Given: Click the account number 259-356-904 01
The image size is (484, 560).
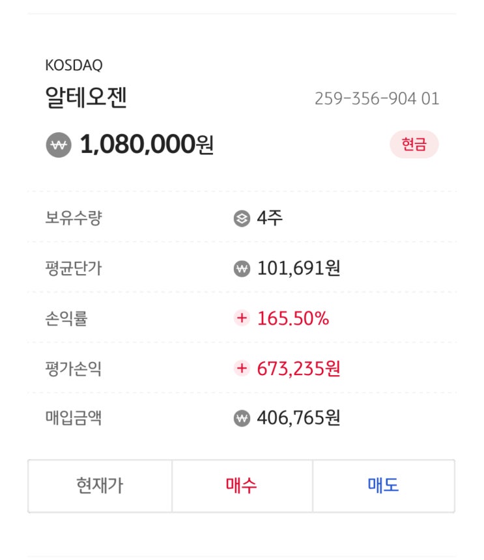Looking at the screenshot, I should [377, 99].
